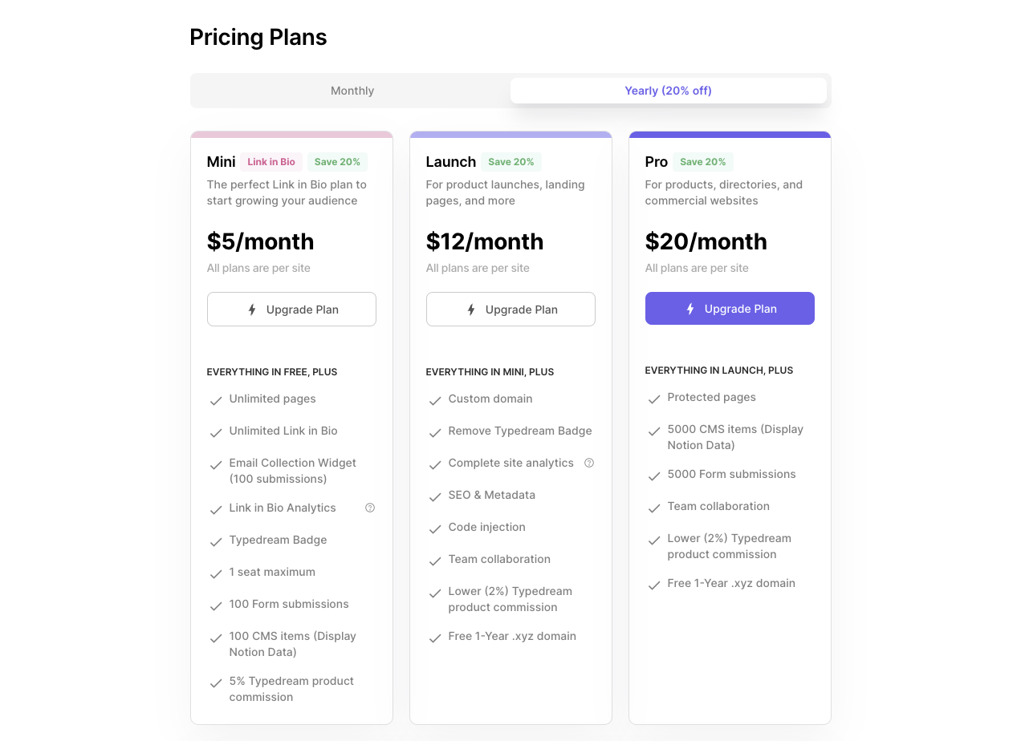Screen dimensions: 1021x741
Task: Click the checkmark beside Code injection
Action: coord(435,528)
